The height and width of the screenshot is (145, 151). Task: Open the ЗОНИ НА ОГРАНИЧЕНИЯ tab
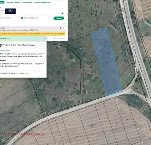42,2
